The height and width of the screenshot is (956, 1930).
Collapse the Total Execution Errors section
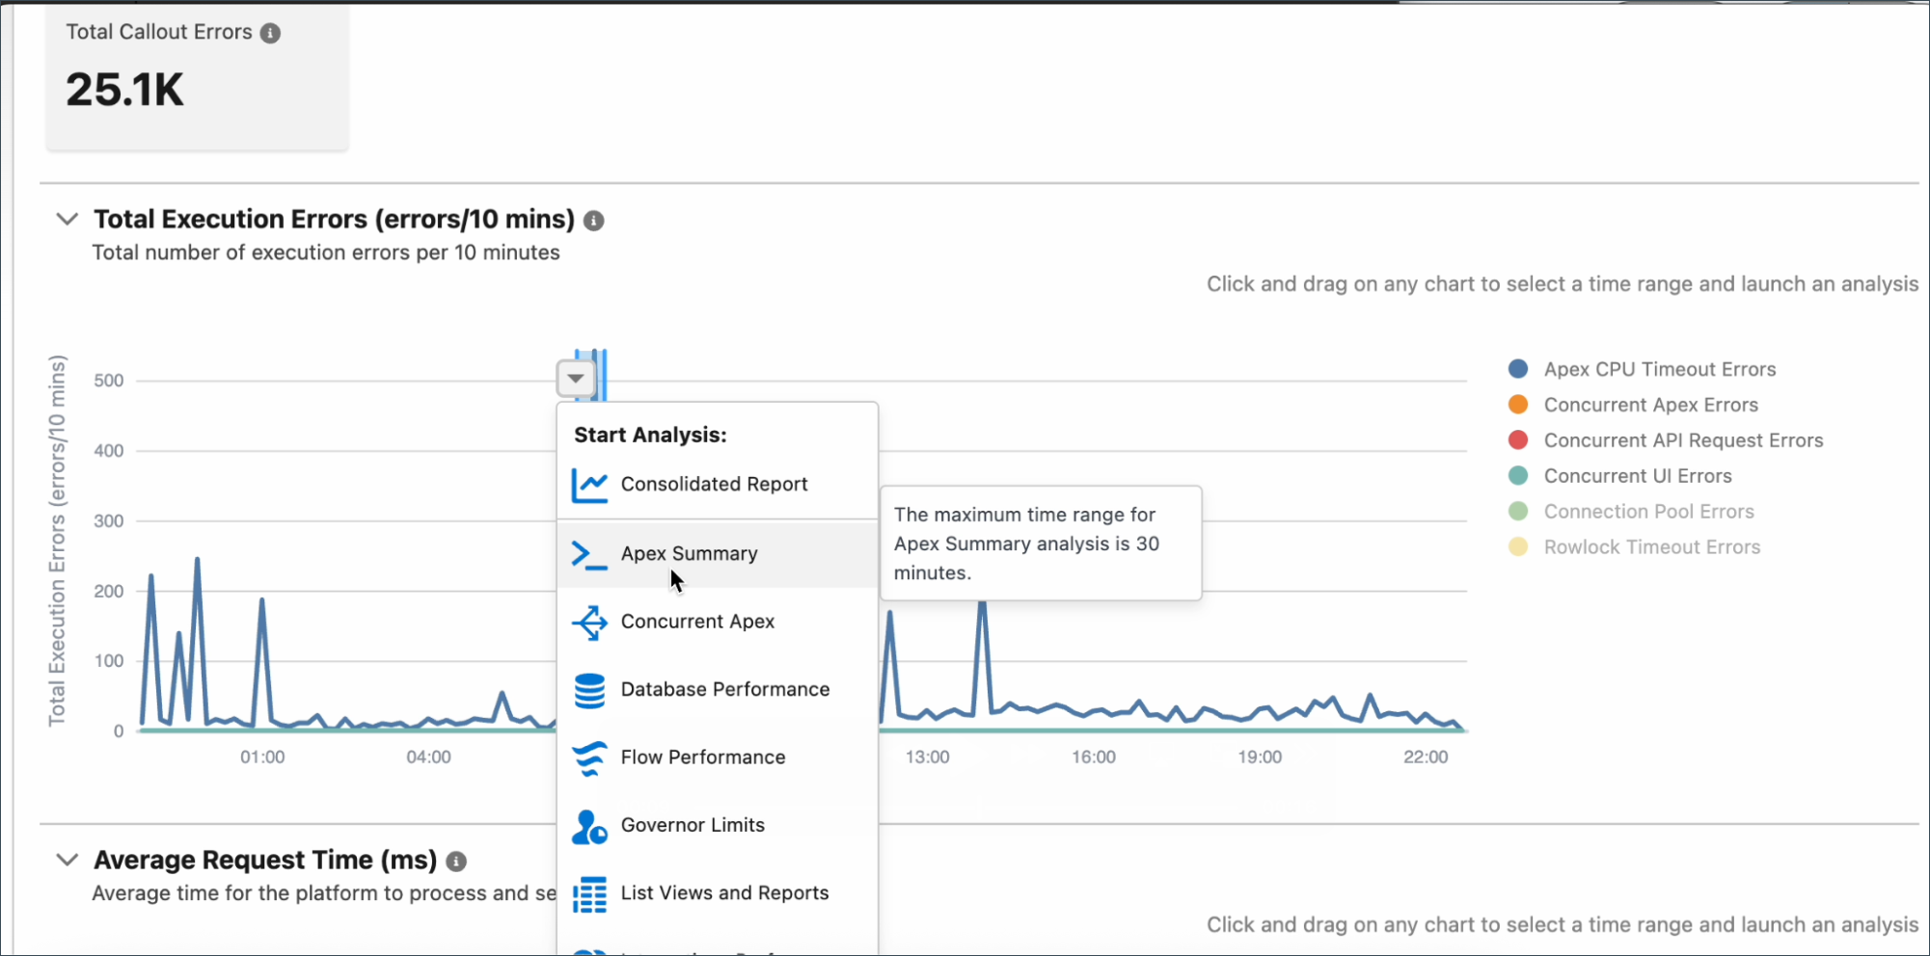[x=67, y=219]
